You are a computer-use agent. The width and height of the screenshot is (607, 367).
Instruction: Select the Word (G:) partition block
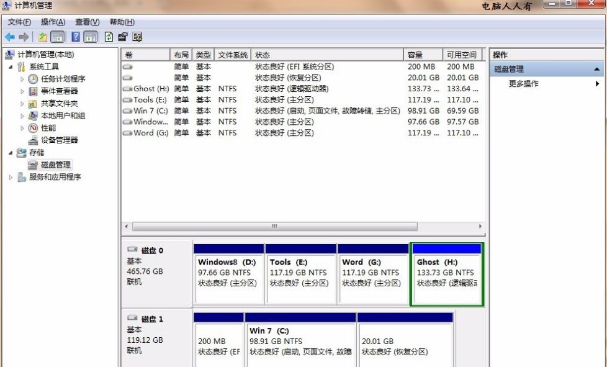[x=373, y=273]
